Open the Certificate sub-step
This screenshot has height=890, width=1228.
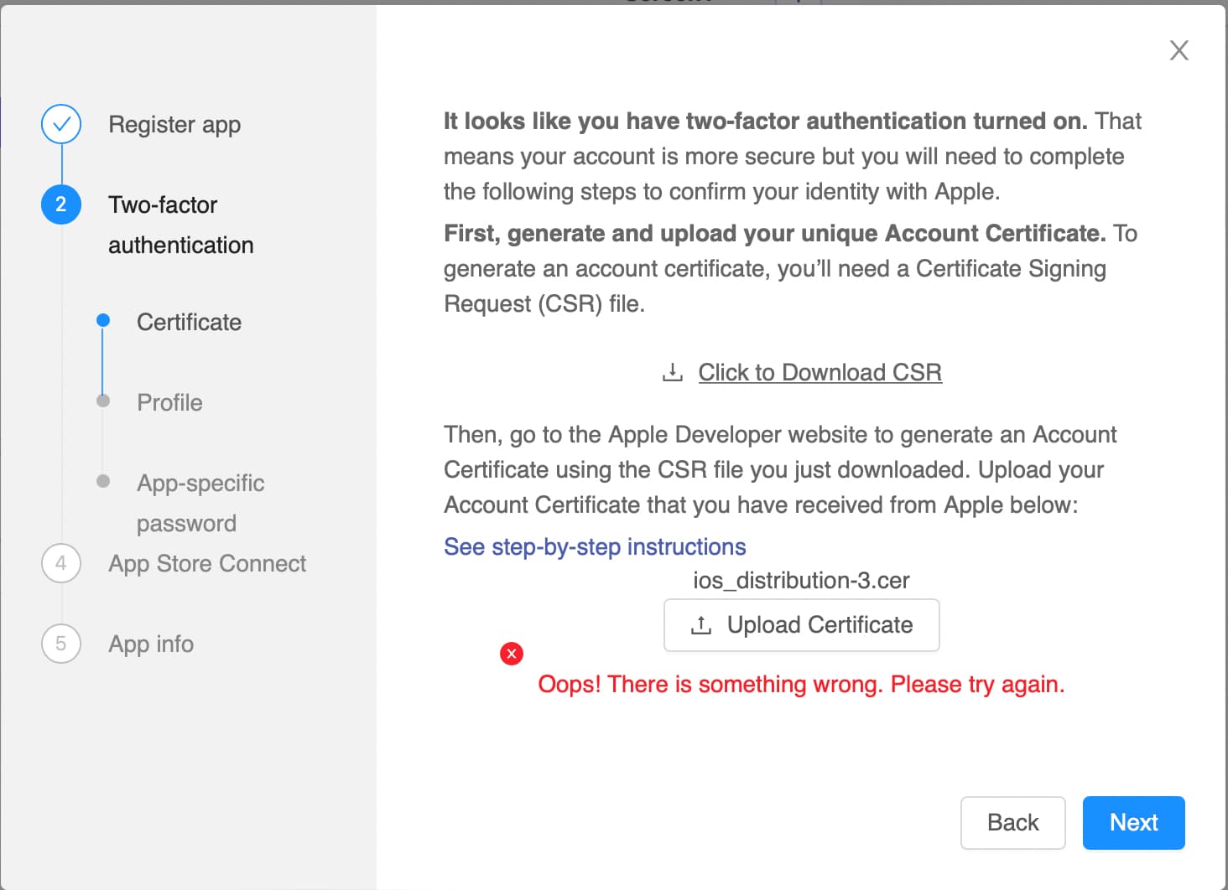tap(189, 323)
